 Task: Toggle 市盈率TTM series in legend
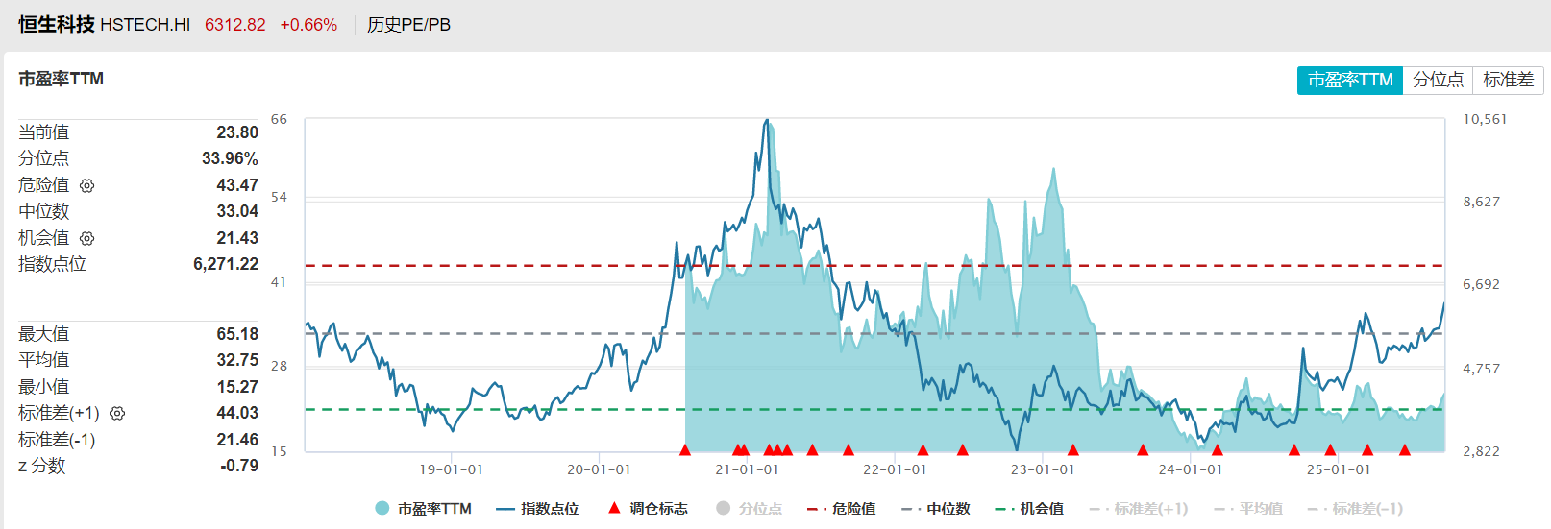pos(424,509)
